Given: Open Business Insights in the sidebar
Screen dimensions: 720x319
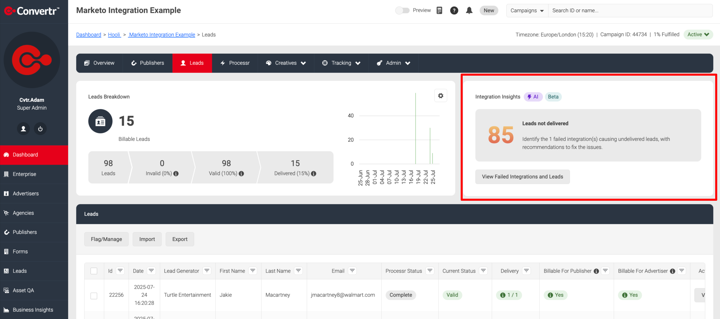Looking at the screenshot, I should [33, 309].
